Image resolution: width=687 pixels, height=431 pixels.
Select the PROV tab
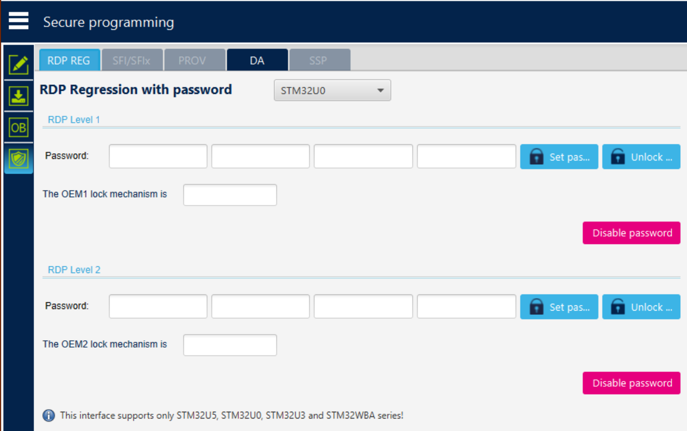pyautogui.click(x=194, y=59)
